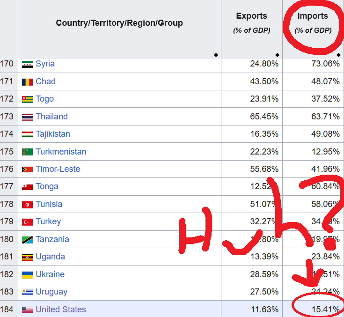Open the Togo link
344x317 pixels.
coord(45,99)
